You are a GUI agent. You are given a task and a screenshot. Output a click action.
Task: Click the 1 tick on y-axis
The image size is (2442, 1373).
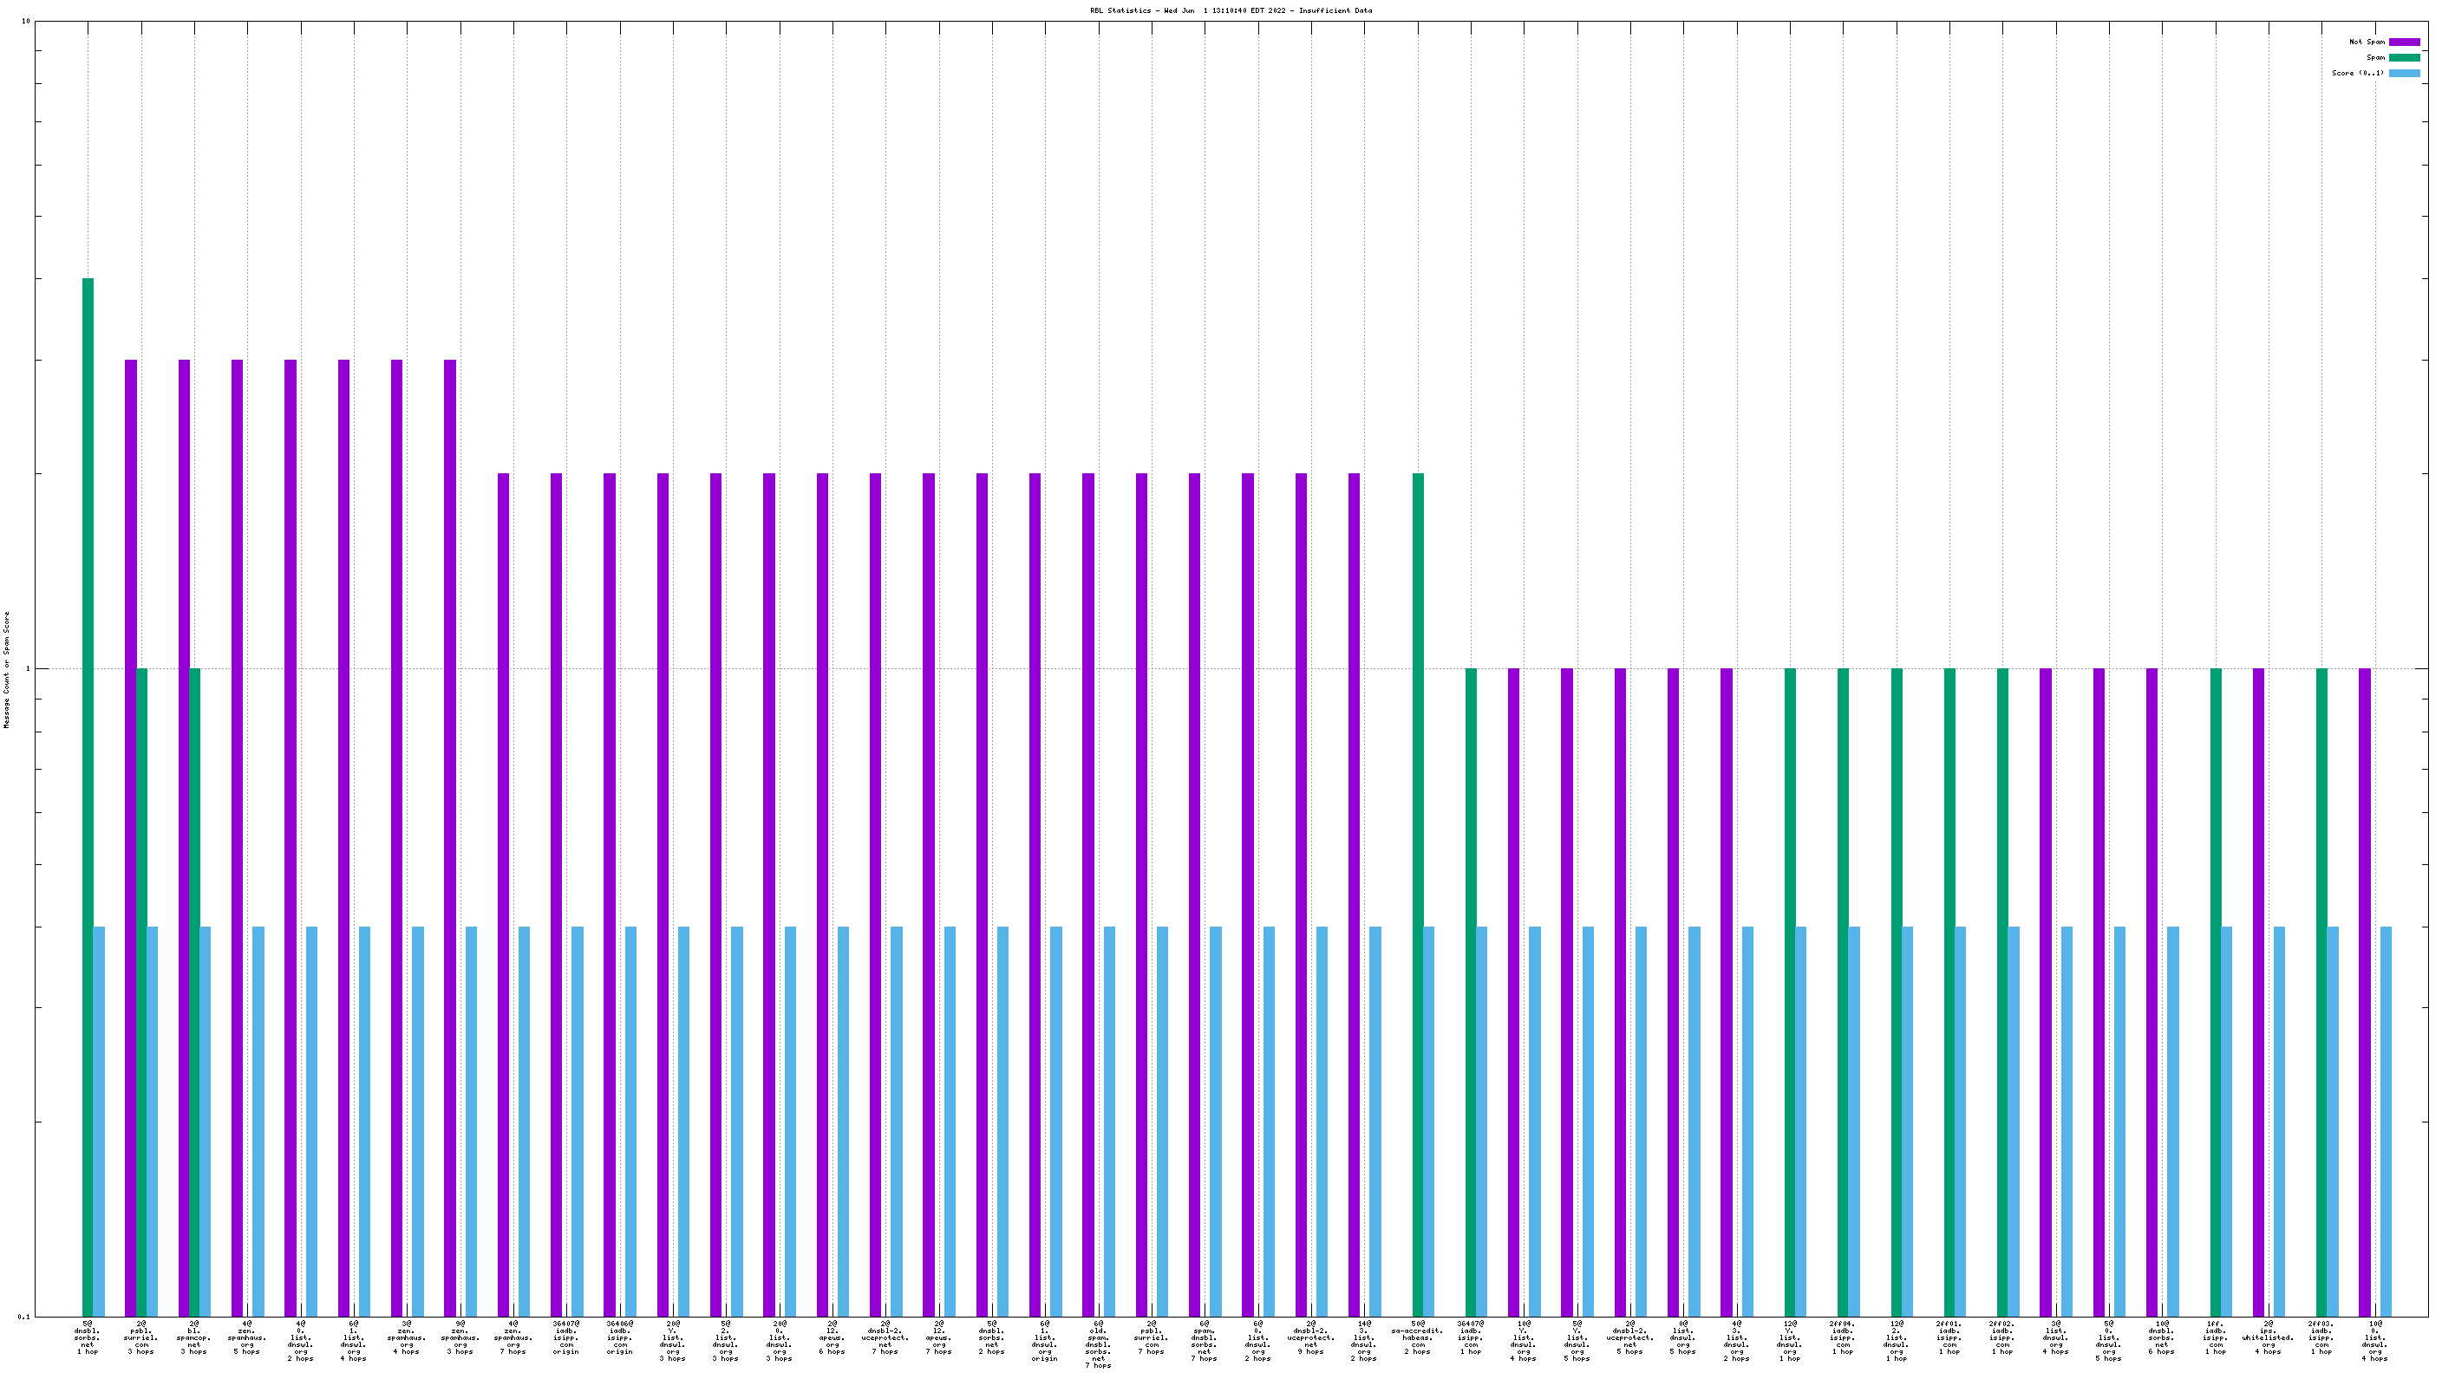pyautogui.click(x=27, y=669)
